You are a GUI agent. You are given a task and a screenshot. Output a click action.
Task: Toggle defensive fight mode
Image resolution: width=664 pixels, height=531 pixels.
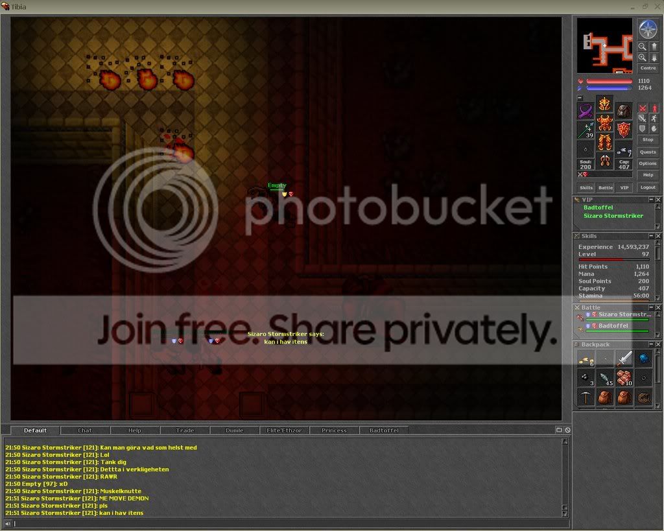[643, 129]
